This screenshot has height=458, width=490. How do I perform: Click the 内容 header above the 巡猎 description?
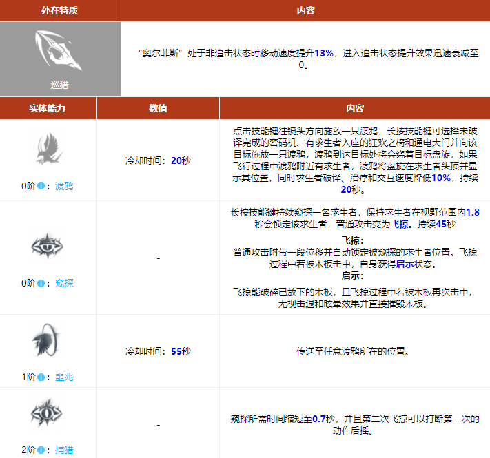[x=305, y=10]
